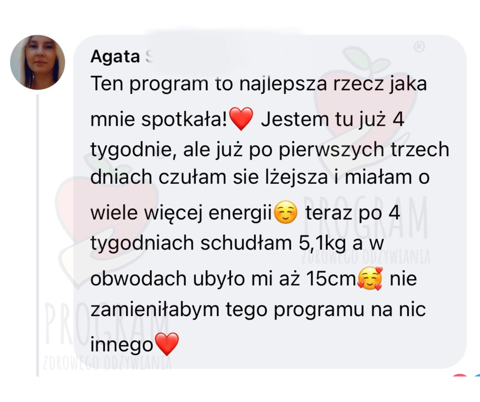The image size is (480, 402).
Task: Click the smiling-face-with-hearts emoji after '15cm'
Action: [x=370, y=278]
